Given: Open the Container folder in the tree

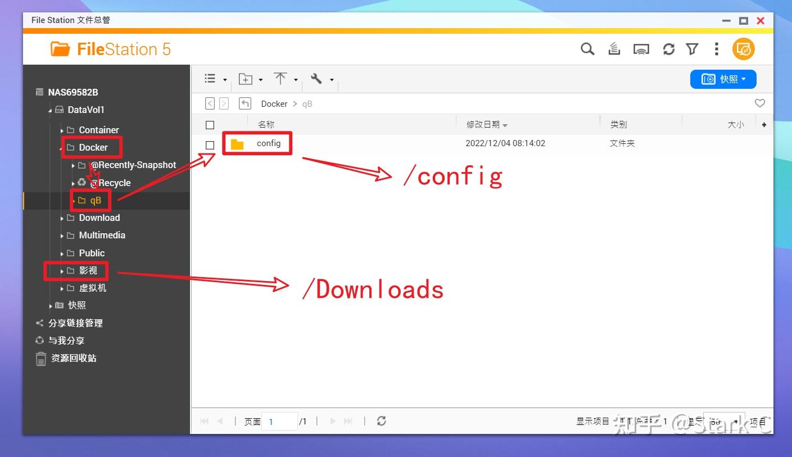Looking at the screenshot, I should [x=99, y=130].
